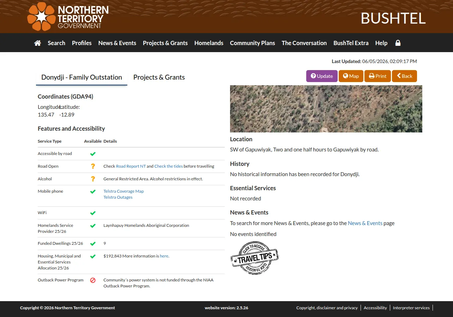This screenshot has width=453, height=317.
Task: Select the Donydji - Family Outstation tab
Action: (81, 77)
